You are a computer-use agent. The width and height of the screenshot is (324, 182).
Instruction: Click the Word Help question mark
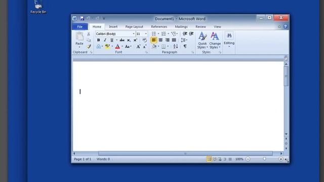[286, 26]
